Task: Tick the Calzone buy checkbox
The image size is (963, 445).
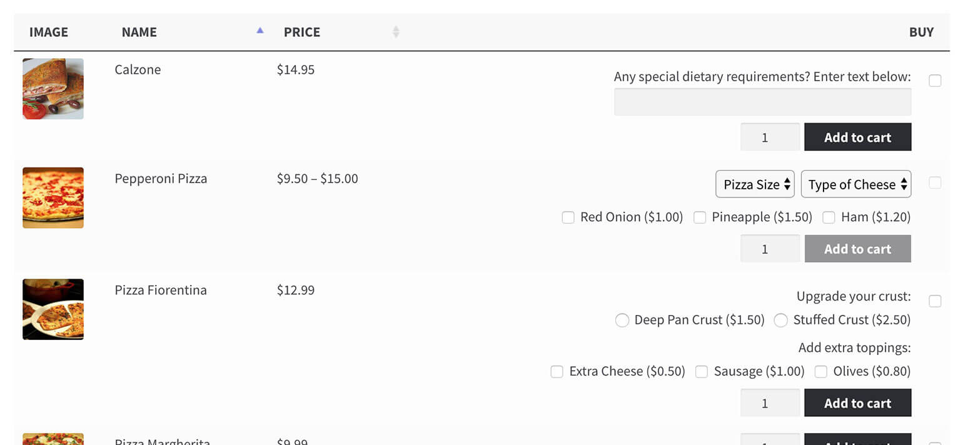Action: [935, 81]
